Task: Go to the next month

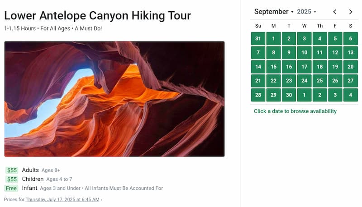Action: pos(351,12)
